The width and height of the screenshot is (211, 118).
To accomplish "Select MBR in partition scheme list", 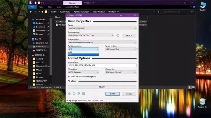I will tap(83, 52).
